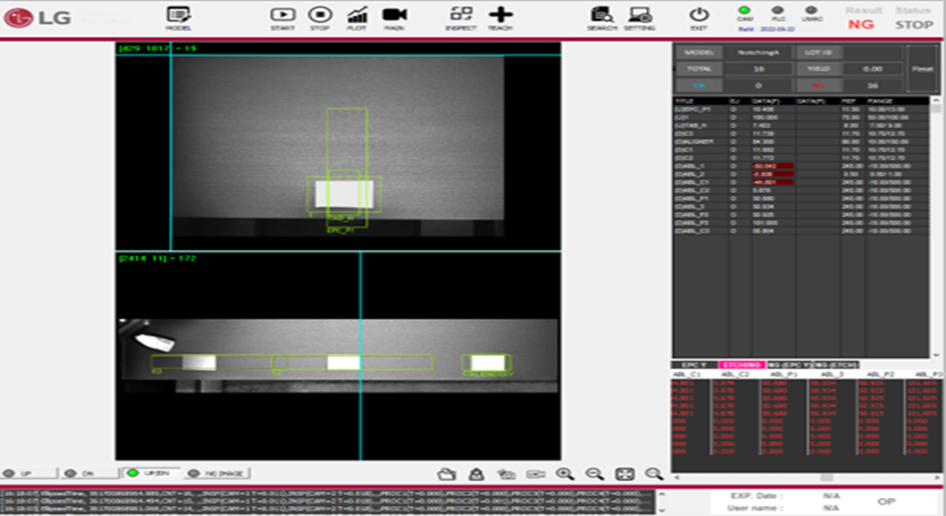Click the open folder icon below image

tap(445, 473)
